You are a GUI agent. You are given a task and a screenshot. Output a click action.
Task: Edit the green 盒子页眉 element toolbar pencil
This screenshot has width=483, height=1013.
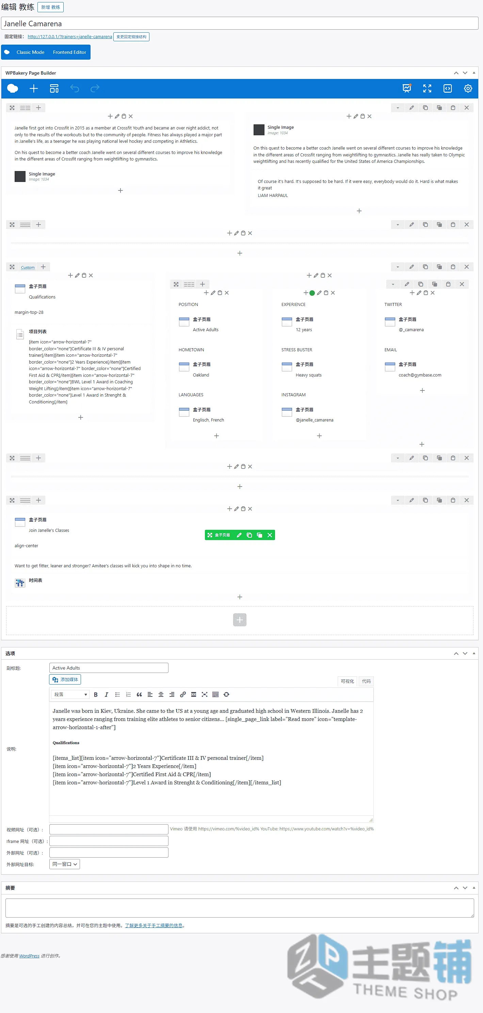point(239,535)
